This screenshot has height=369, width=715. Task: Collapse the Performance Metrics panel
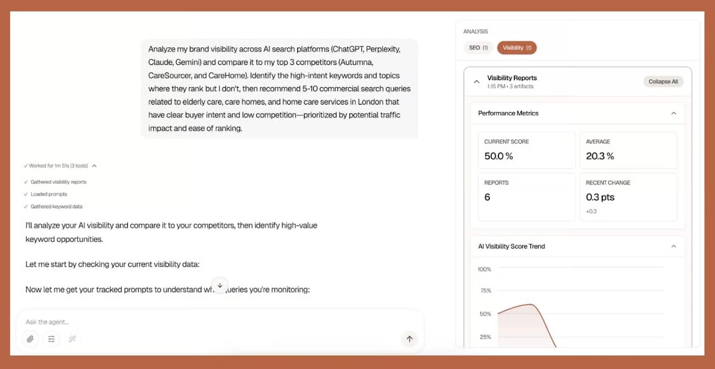click(673, 114)
